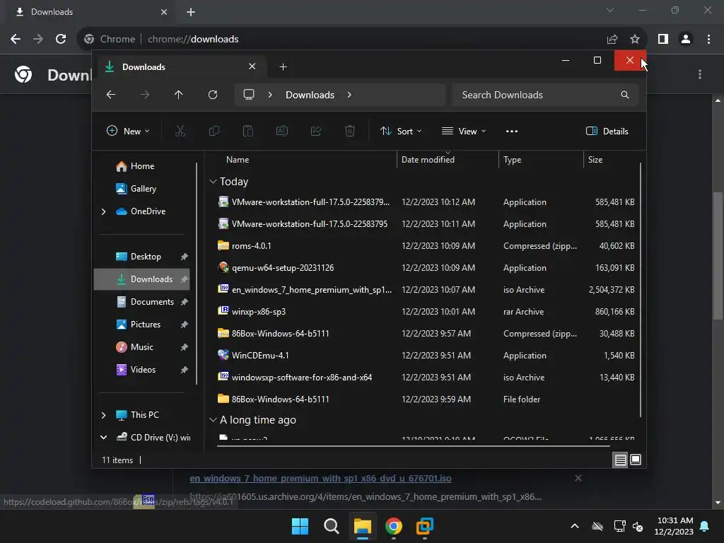
Task: Click Chrome's share page icon in address bar
Action: pos(612,40)
